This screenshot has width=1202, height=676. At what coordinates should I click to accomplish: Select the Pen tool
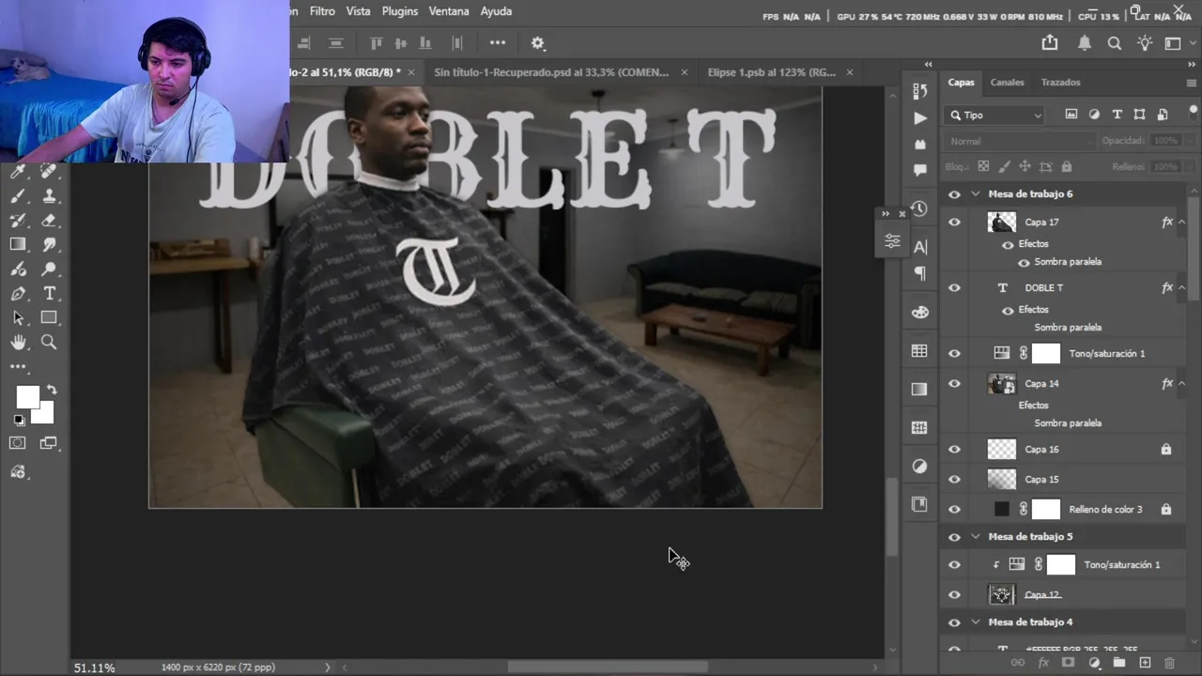[18, 294]
